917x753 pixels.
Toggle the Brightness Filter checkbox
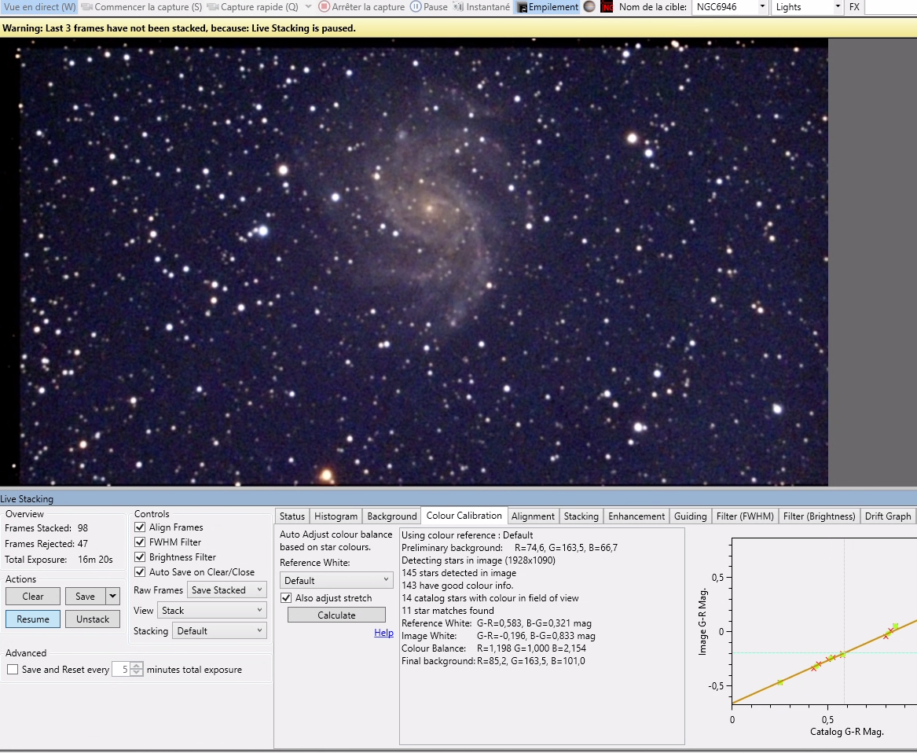pyautogui.click(x=140, y=557)
